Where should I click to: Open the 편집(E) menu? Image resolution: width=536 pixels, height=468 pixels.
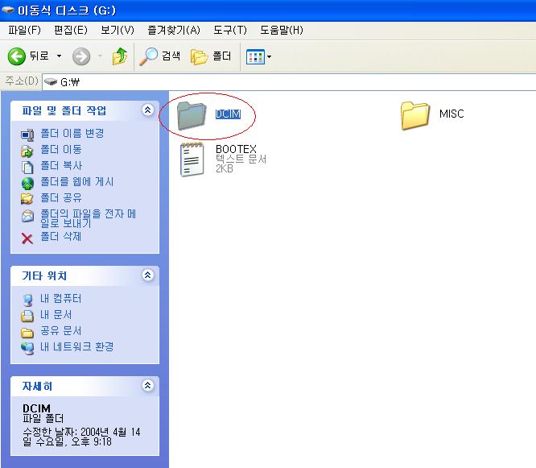point(70,30)
